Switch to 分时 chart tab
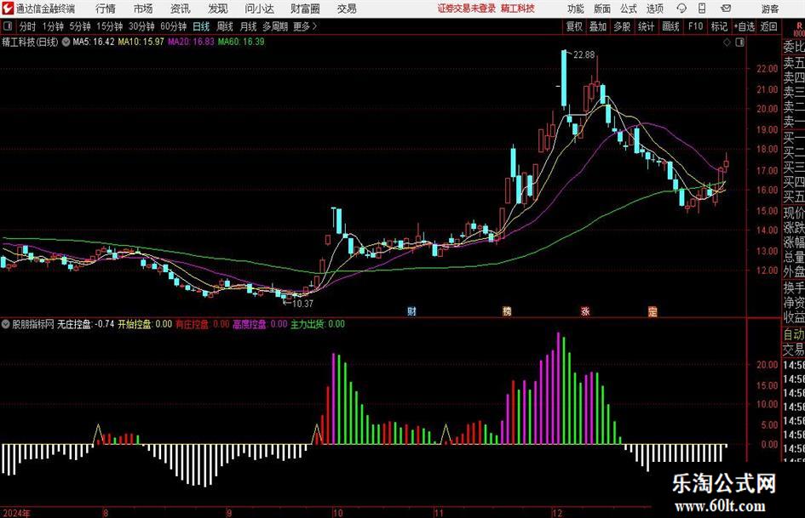 [x=27, y=26]
